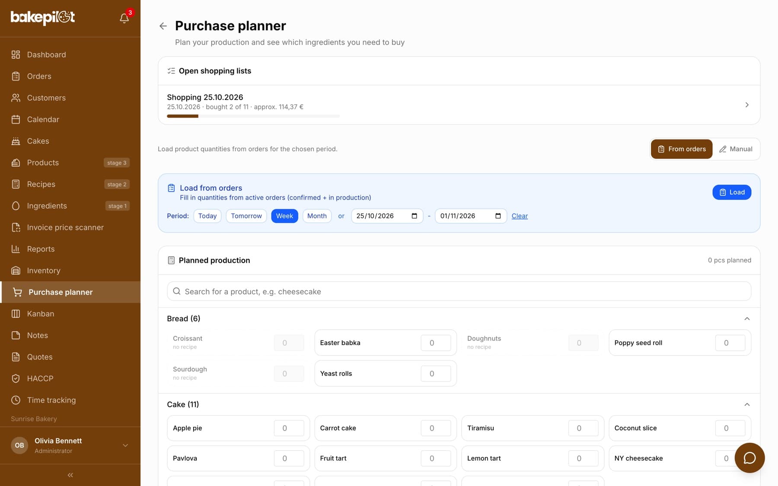The width and height of the screenshot is (778, 486).
Task: Click the Recipes icon in sidebar
Action: point(16,184)
